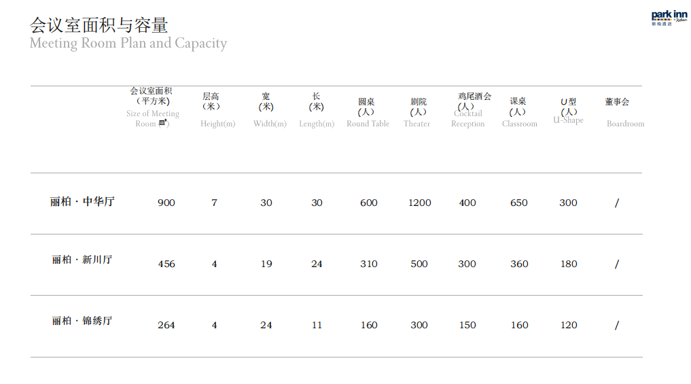Screen dimensions: 691x384
Task: Click the Width(m) column header
Action: 270,124
